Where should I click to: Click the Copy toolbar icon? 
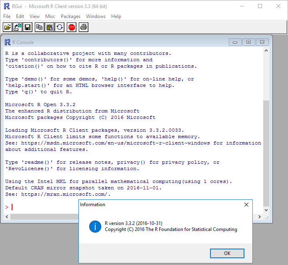[x=40, y=27]
